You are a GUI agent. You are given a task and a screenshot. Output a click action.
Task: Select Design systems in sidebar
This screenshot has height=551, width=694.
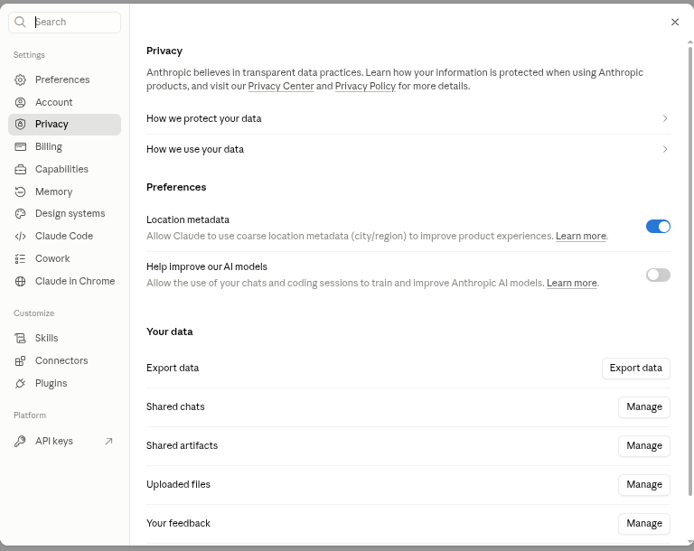[65, 214]
